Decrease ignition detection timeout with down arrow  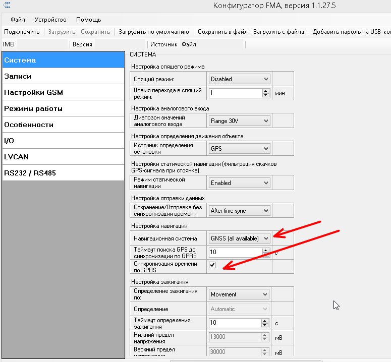265,325
